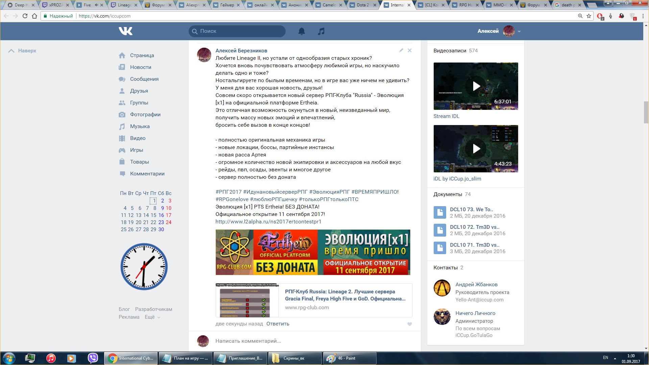This screenshot has width=649, height=365.
Task: Open Страница in left sidebar
Action: [x=142, y=55]
